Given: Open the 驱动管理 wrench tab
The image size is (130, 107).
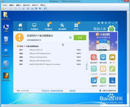Looking at the screenshot, I should click(62, 26).
